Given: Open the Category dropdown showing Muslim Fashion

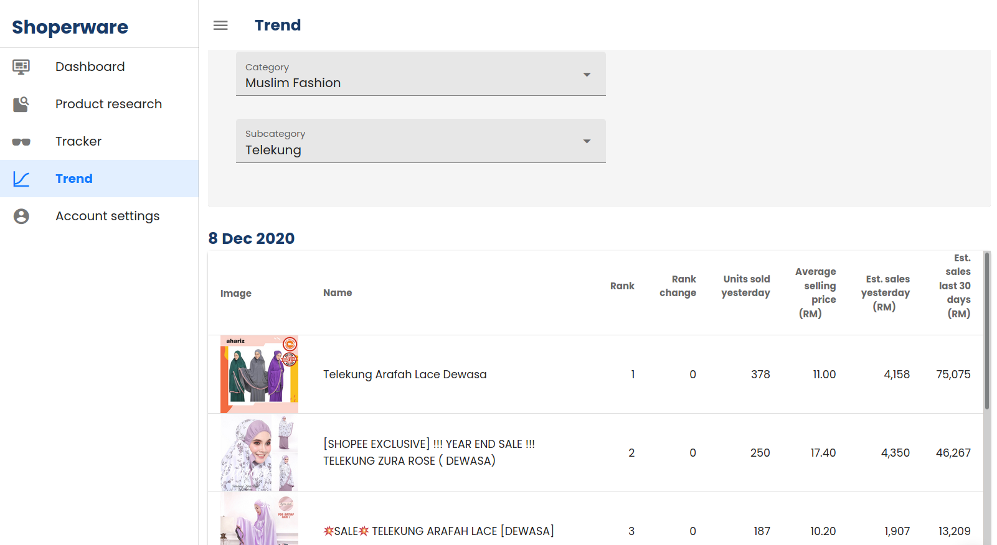Looking at the screenshot, I should pyautogui.click(x=421, y=74).
